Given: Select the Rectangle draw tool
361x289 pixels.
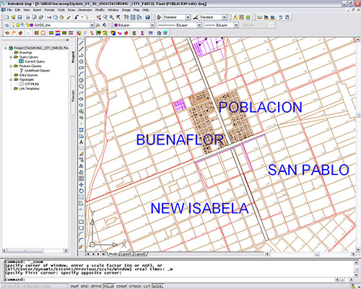Looking at the screenshot, I should tap(82, 68).
